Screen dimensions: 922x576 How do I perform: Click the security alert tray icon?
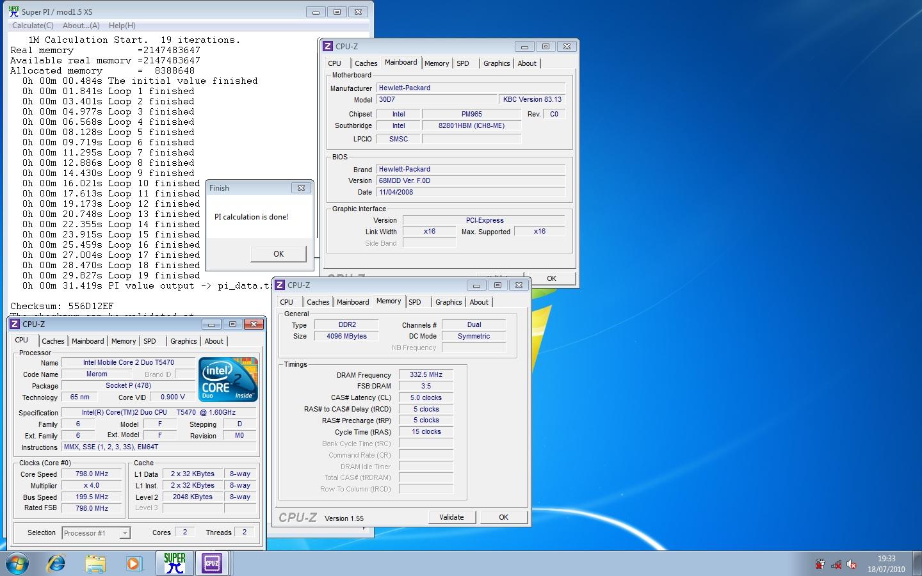[820, 564]
